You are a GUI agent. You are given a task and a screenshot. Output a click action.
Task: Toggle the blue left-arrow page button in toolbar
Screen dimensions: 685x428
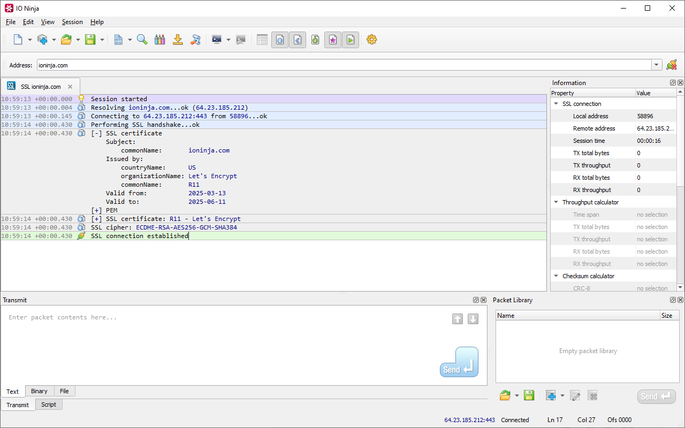click(298, 40)
